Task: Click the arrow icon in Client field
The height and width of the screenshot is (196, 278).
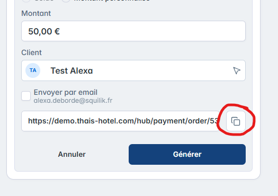Action: tap(237, 70)
